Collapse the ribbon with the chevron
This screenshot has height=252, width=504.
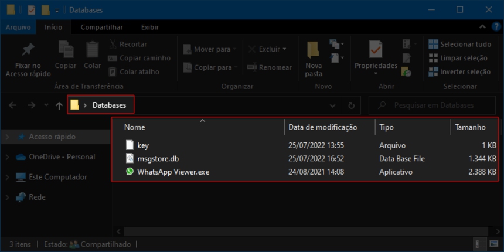[482, 27]
